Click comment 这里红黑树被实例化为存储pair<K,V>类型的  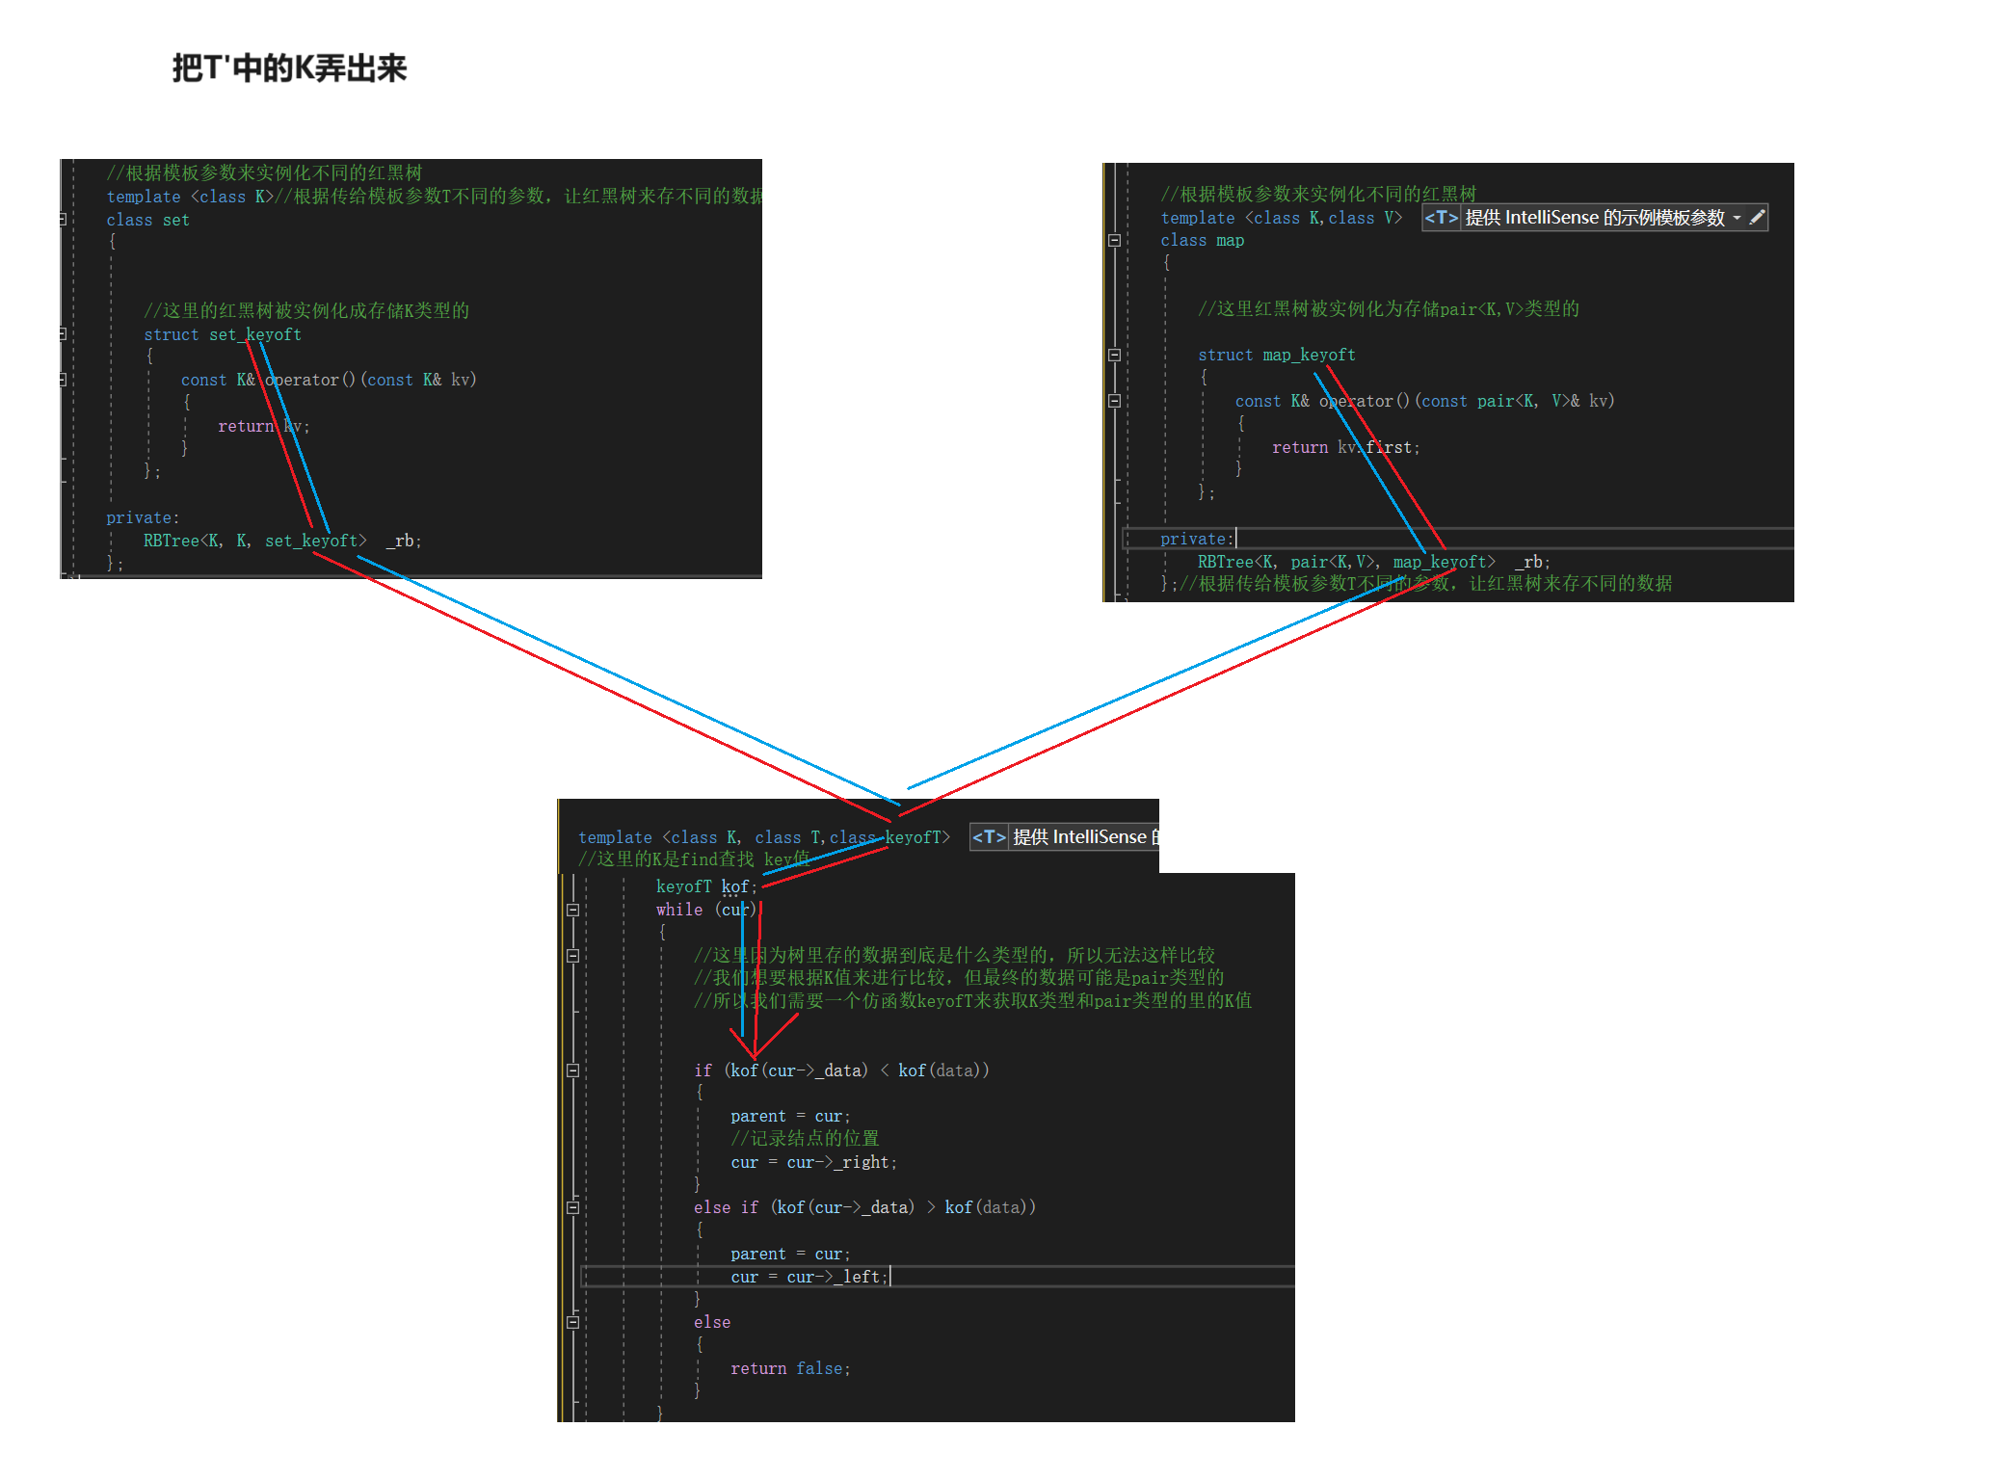(x=1389, y=308)
